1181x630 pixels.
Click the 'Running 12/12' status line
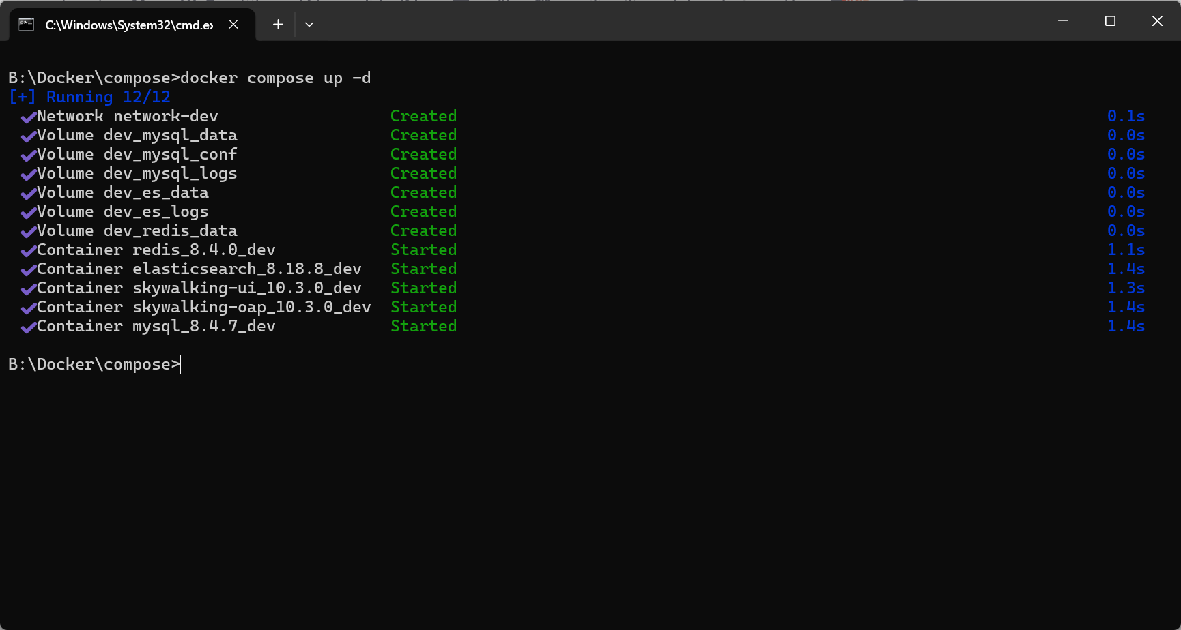(89, 97)
